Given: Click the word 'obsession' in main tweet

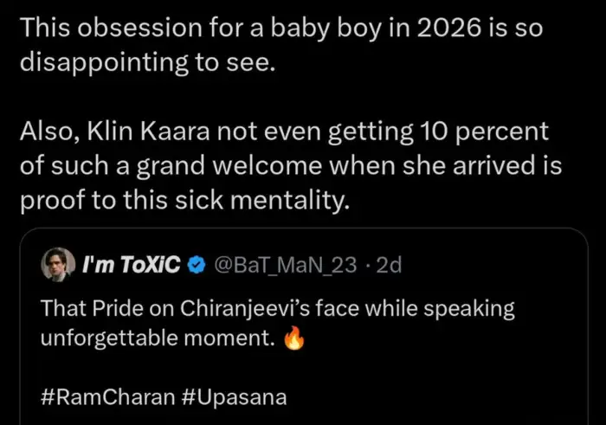Looking at the screenshot, I should point(126,28).
